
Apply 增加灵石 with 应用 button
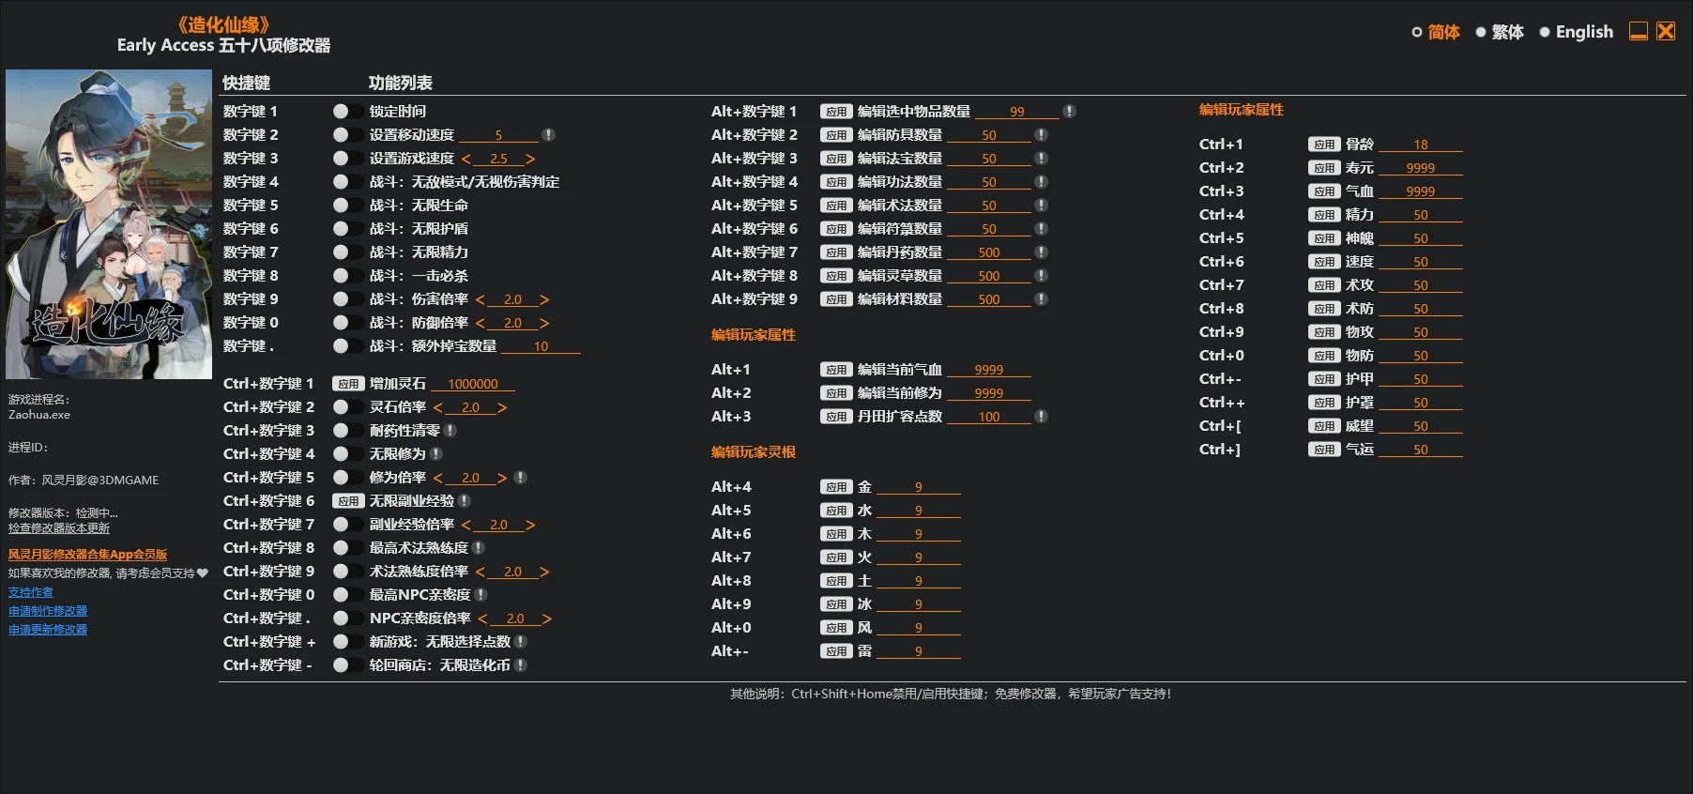348,384
